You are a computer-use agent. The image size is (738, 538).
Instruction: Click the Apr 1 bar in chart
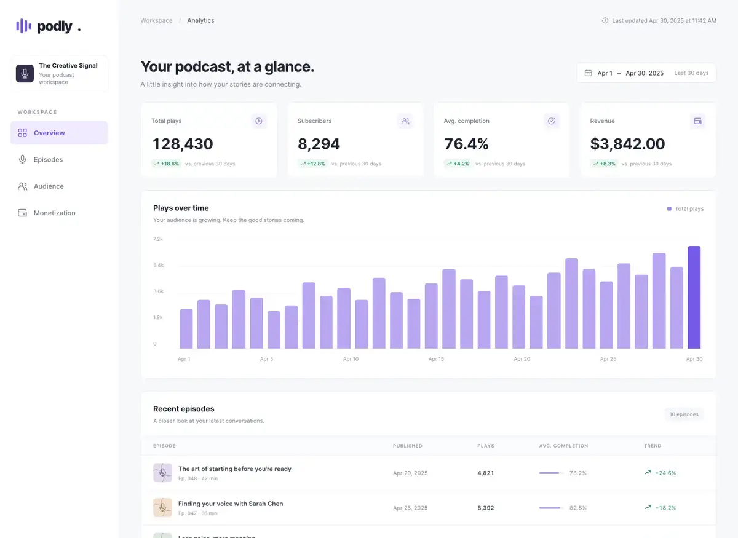click(x=186, y=329)
